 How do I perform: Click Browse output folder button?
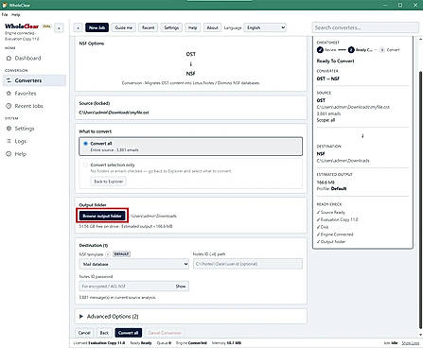(102, 216)
